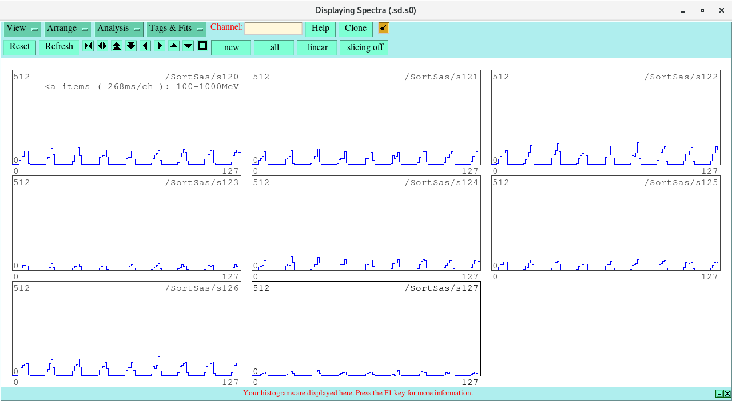Click the single up-arrow icon
732x401 pixels.
pyautogui.click(x=174, y=46)
